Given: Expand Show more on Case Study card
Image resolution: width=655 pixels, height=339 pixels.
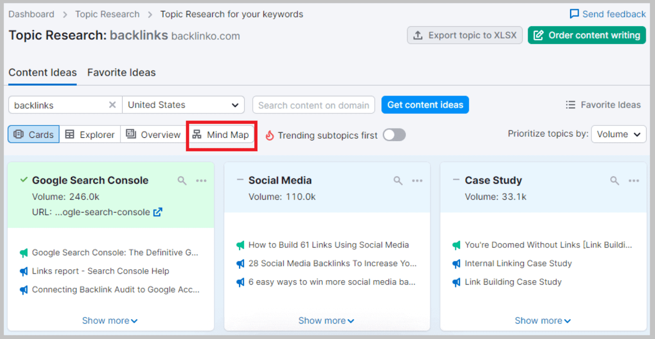Looking at the screenshot, I should coord(542,321).
